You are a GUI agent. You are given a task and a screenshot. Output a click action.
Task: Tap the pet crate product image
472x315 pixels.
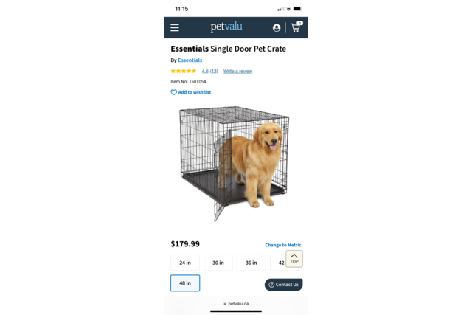235,164
